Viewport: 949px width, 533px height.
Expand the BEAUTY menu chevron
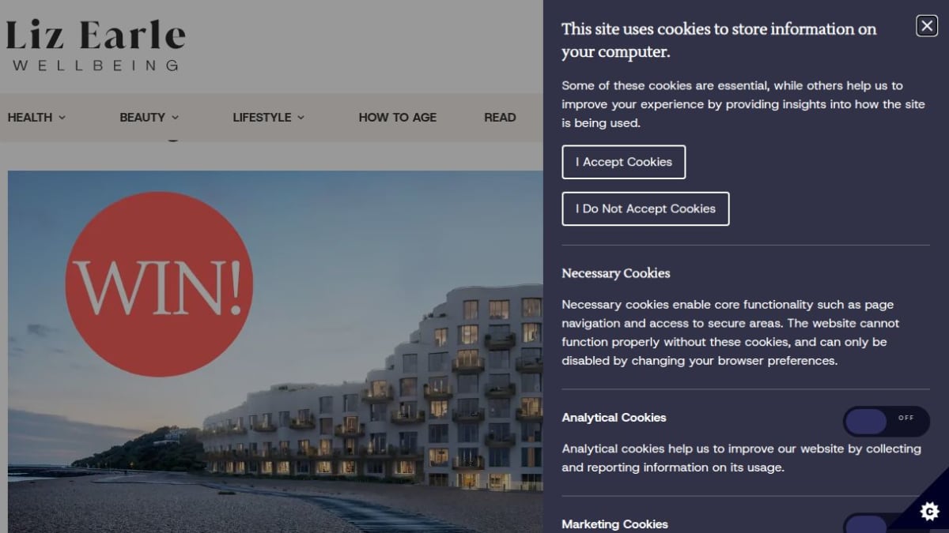[x=176, y=118]
